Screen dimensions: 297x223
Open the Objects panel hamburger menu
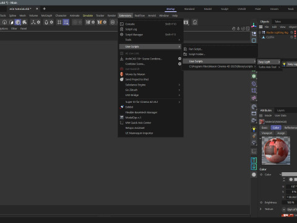[x=260, y=27]
